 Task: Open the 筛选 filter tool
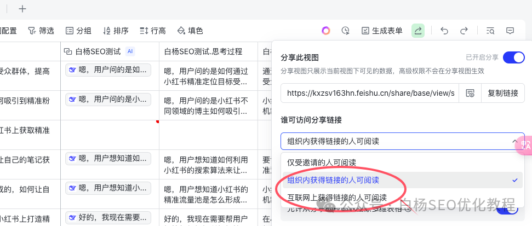[41, 31]
